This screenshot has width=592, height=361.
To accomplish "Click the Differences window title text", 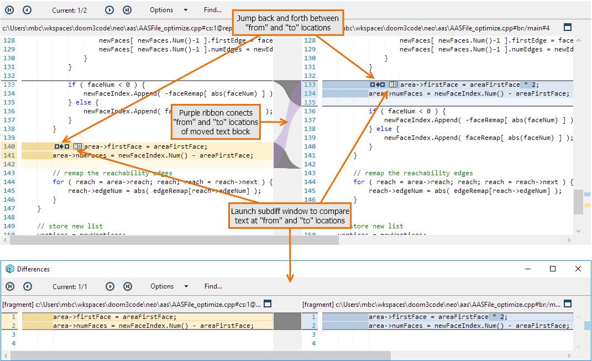I will click(33, 269).
